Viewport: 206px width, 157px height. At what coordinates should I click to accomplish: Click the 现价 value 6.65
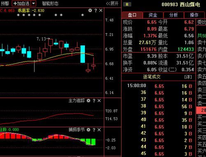[x=152, y=22]
